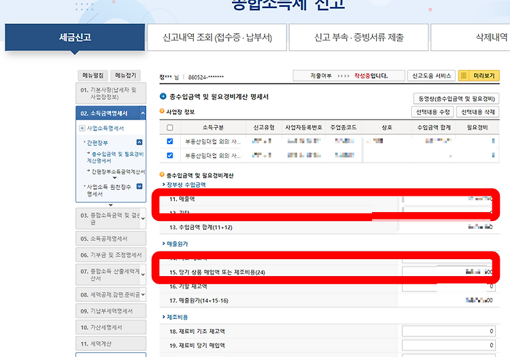This screenshot has width=510, height=357.
Task: Open the 세금신고 tab
Action: tap(75, 37)
